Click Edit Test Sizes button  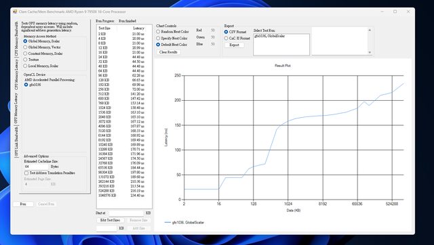pyautogui.click(x=110, y=220)
